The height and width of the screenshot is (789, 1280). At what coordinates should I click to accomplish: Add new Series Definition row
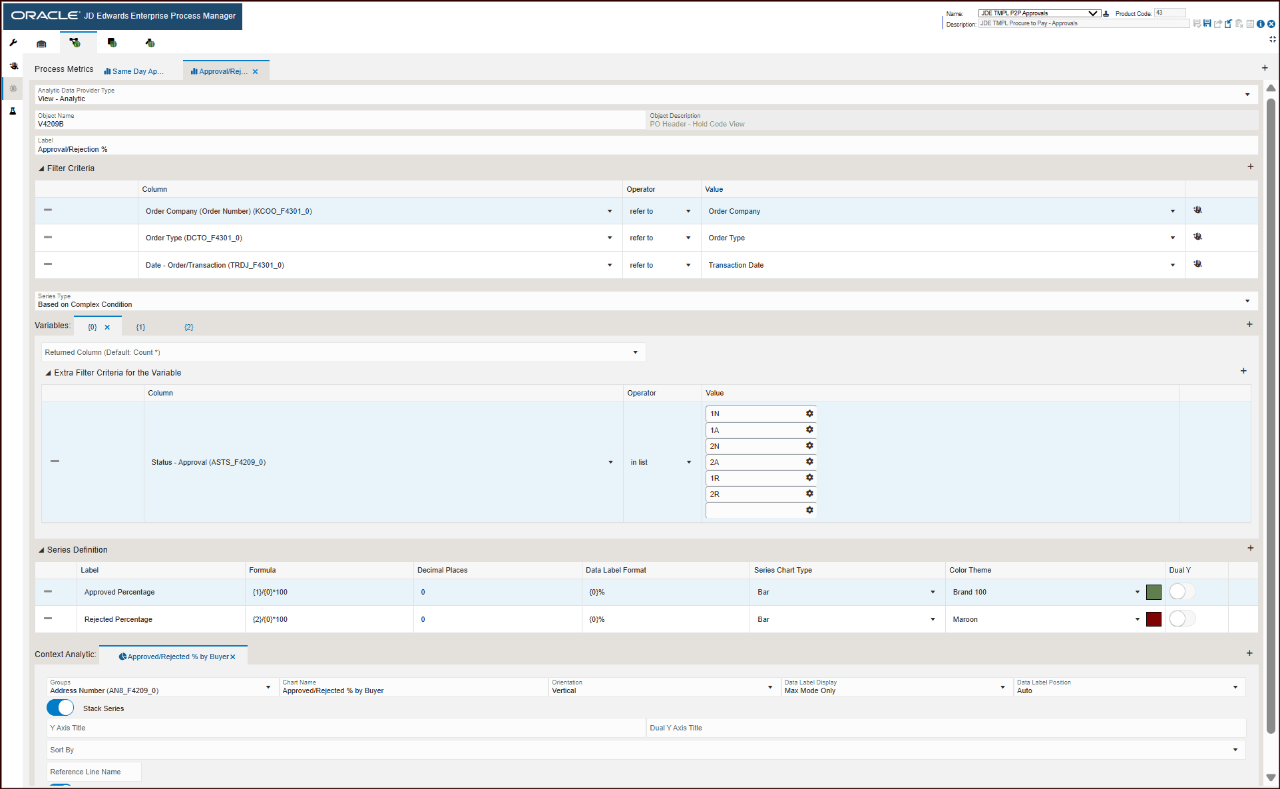pyautogui.click(x=1250, y=548)
